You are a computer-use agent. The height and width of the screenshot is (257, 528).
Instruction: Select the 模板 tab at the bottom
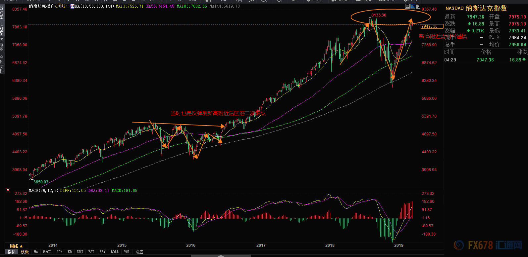tap(25, 252)
